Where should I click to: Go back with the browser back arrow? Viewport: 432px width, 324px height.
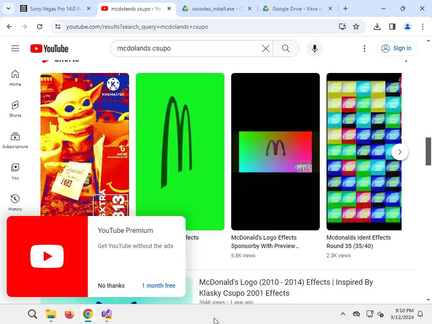(9, 27)
